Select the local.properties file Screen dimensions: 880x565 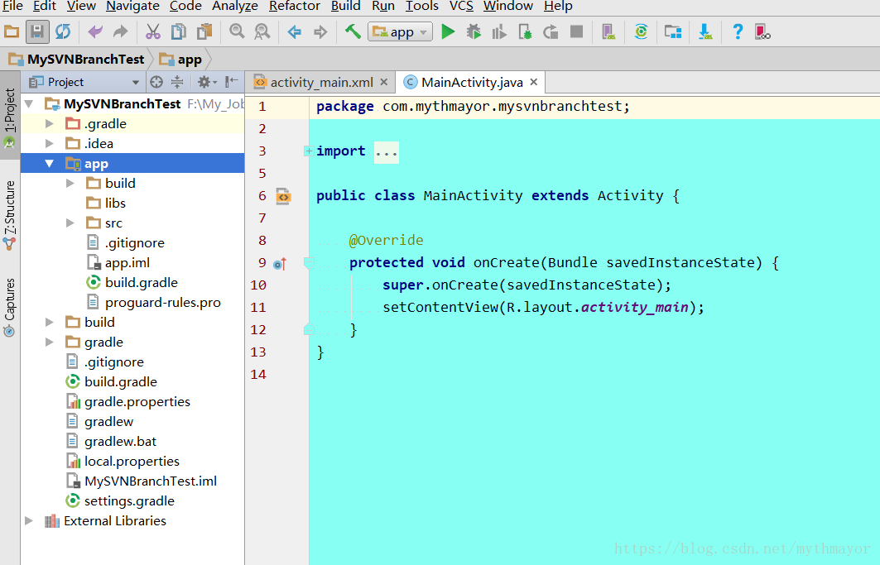tap(132, 462)
